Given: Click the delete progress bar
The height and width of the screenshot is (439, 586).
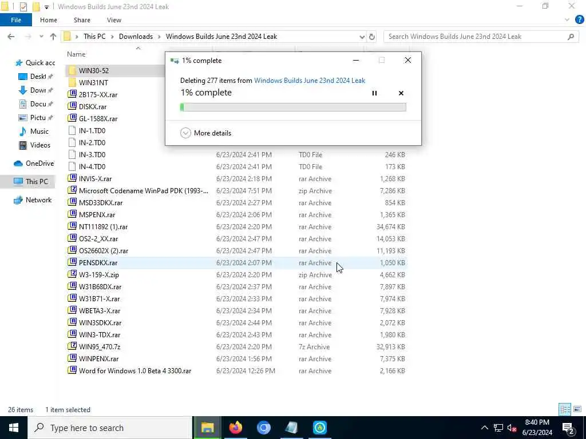Looking at the screenshot, I should [293, 107].
